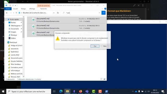Screen dimensions: 167x94
Task: Click the edit pencil icon in Obsidian
Action: tap(134, 5)
